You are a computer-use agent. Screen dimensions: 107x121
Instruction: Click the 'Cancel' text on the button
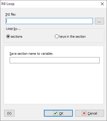click(92, 113)
